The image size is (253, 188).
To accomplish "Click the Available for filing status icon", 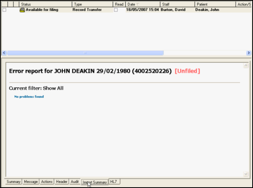I will click(x=22, y=10).
